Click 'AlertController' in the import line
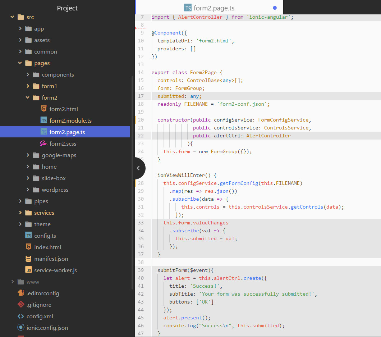 click(x=200, y=17)
